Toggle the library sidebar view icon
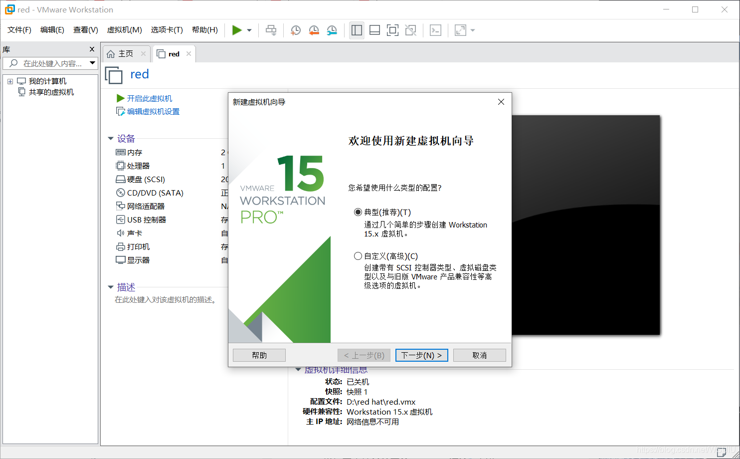This screenshot has width=740, height=459. point(357,30)
